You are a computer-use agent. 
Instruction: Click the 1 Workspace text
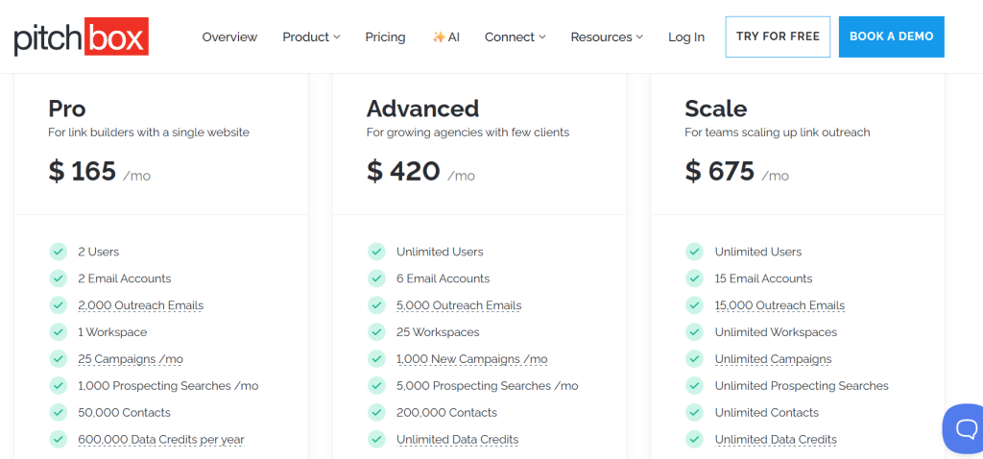point(112,331)
